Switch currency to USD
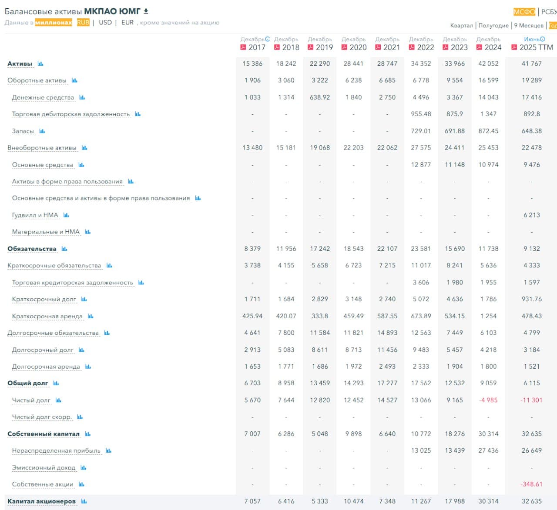 tap(105, 23)
